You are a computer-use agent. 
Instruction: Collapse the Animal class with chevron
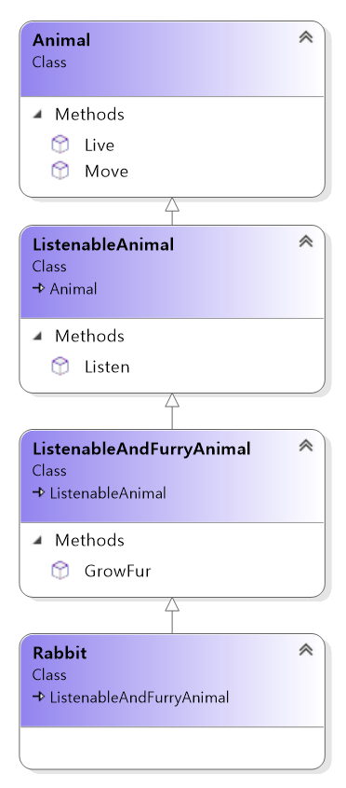306,36
